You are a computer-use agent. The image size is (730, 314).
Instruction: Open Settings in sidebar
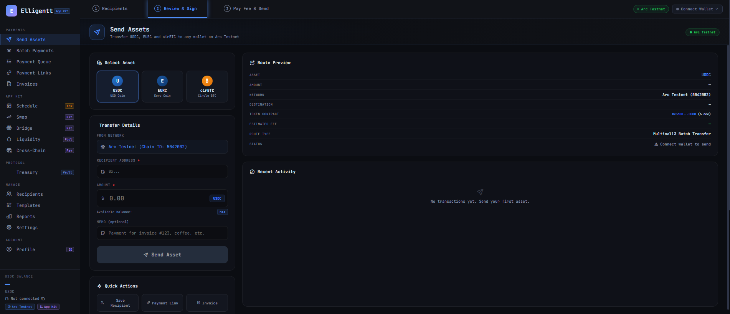[x=40, y=228]
